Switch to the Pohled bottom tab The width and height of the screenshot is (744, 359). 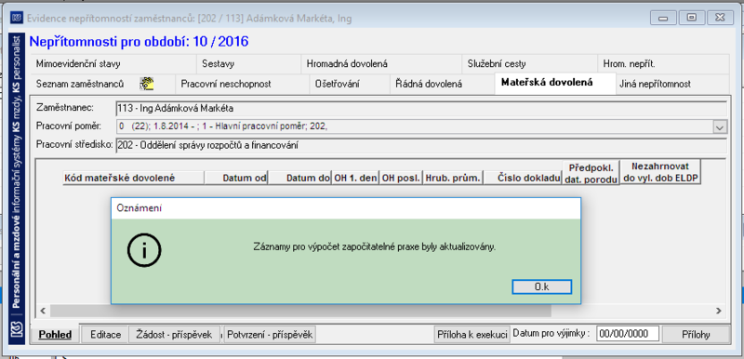(x=55, y=334)
